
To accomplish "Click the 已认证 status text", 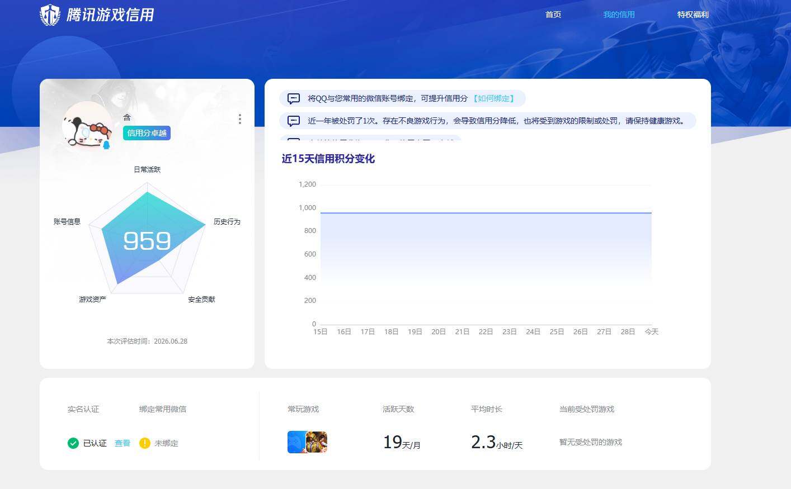I will point(95,443).
